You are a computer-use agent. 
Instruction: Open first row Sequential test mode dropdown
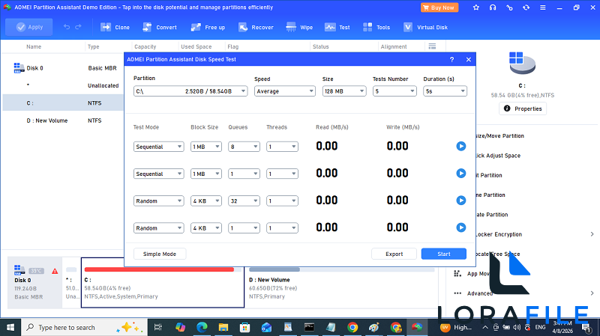pos(159,147)
